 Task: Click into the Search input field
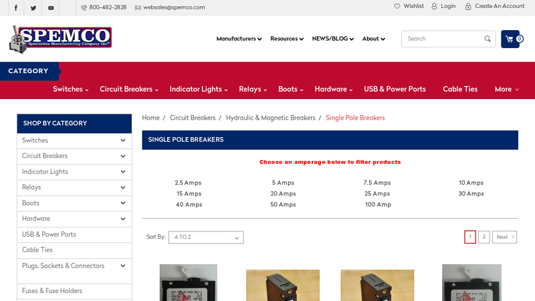pos(443,39)
